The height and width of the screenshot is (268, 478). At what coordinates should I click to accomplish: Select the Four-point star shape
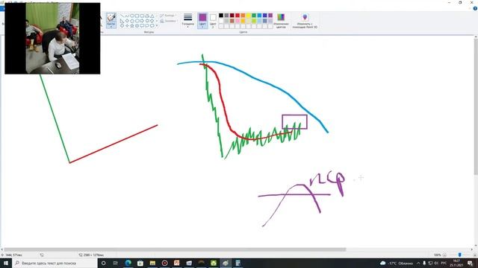tap(127, 26)
